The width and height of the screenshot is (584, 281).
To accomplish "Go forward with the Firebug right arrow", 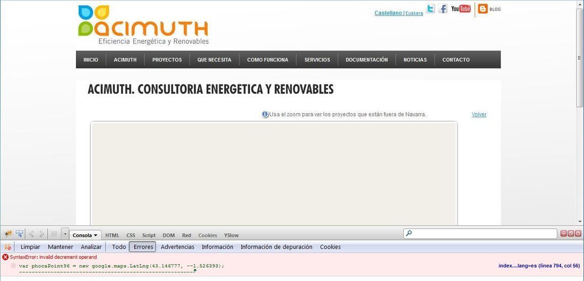I will (41, 234).
